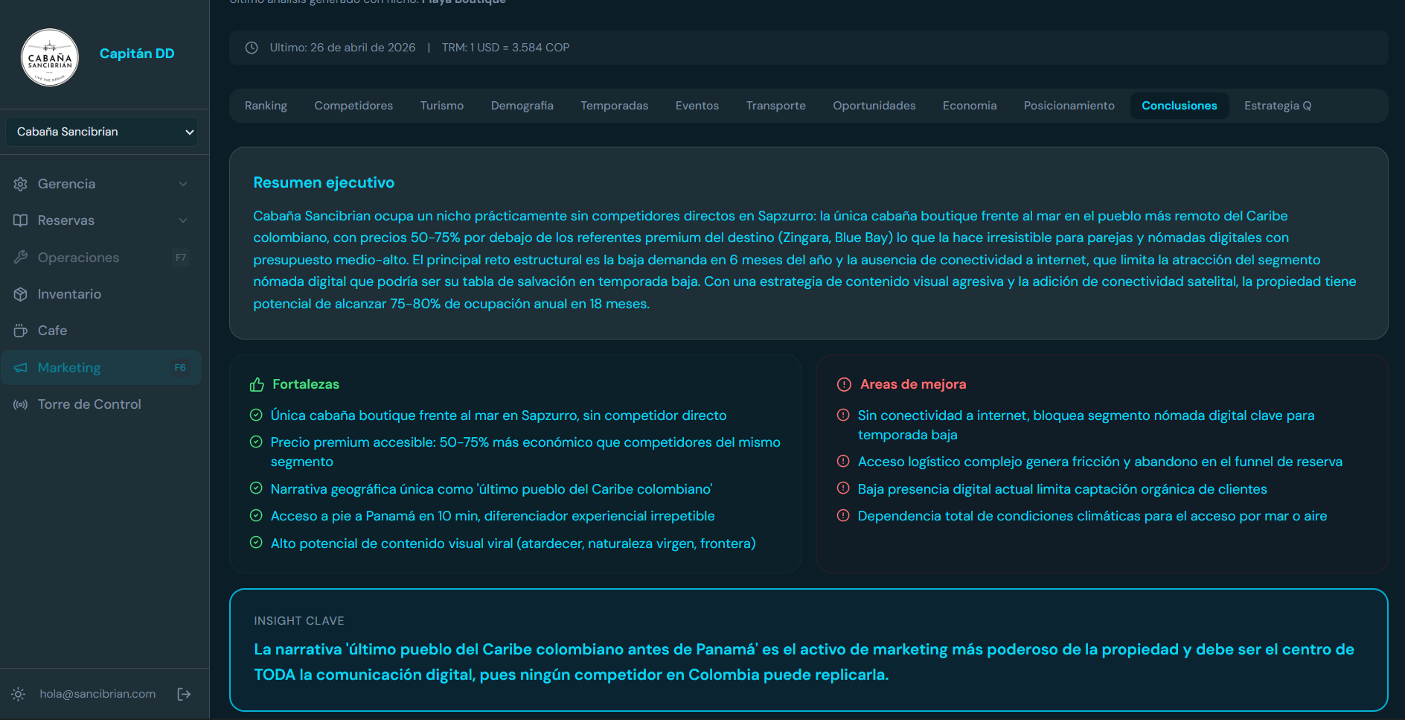The height and width of the screenshot is (720, 1405).
Task: Click the Marketing megaphone icon
Action: [x=21, y=368]
